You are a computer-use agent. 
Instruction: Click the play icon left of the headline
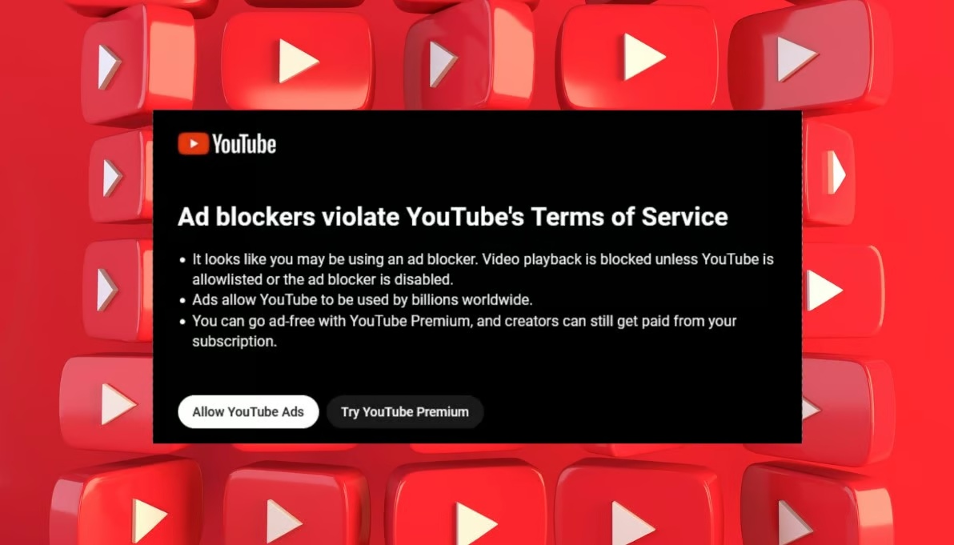pyautogui.click(x=113, y=178)
